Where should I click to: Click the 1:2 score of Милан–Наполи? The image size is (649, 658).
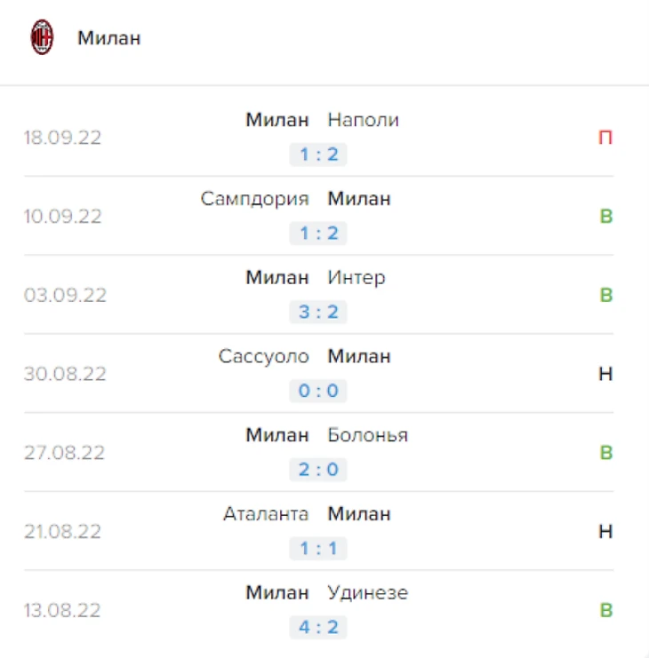pyautogui.click(x=318, y=155)
